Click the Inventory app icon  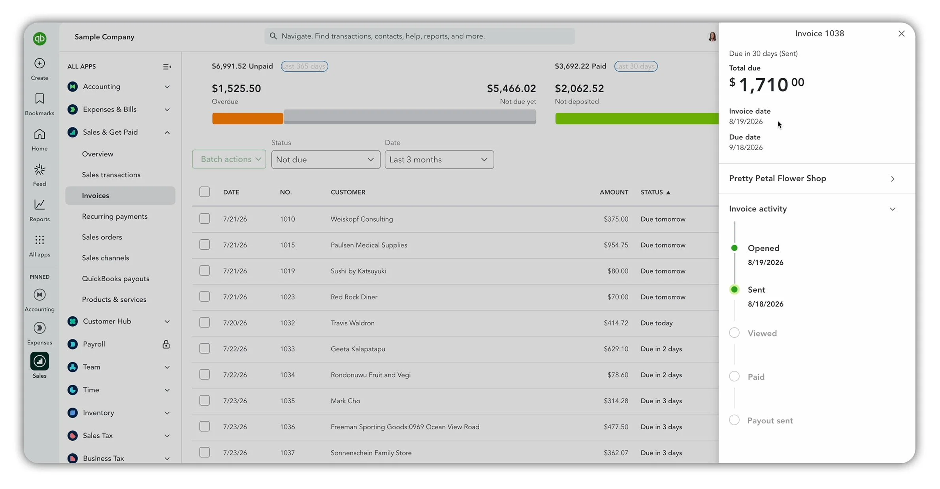pyautogui.click(x=73, y=413)
